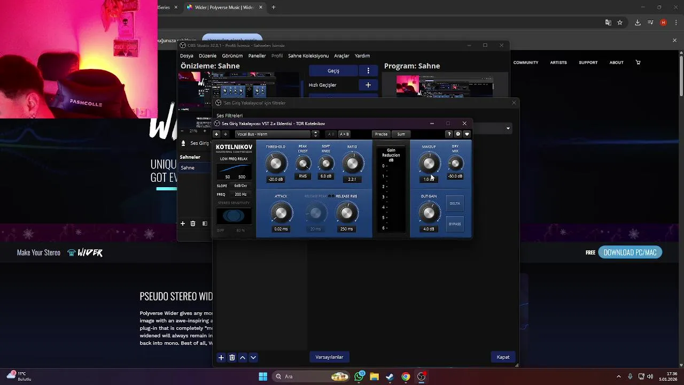Toggle the A B compare button
684x385 pixels.
coord(331,134)
